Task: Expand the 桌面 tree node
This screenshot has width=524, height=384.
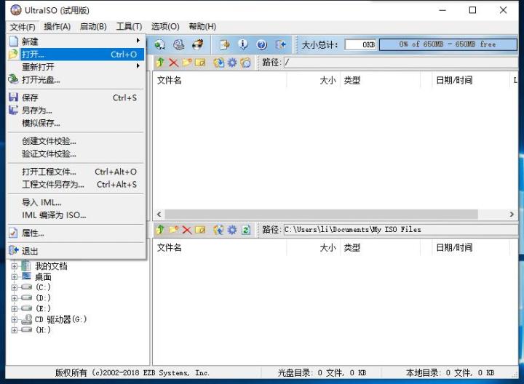Action: point(15,277)
